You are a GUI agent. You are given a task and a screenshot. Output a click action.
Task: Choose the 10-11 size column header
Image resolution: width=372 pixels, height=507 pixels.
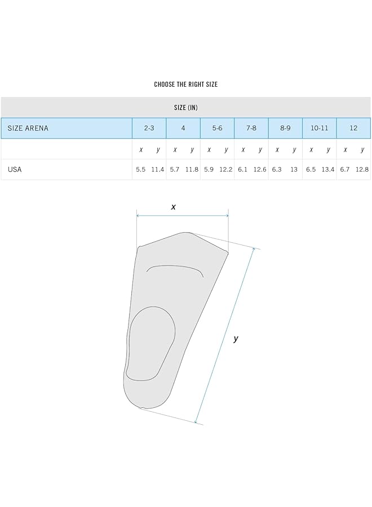point(320,128)
